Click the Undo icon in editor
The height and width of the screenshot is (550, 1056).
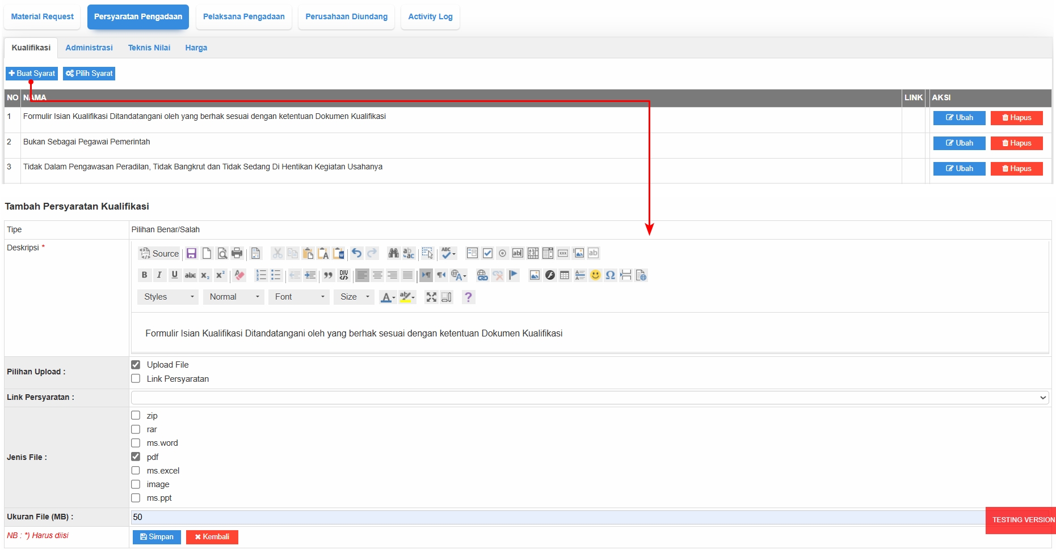pos(356,253)
